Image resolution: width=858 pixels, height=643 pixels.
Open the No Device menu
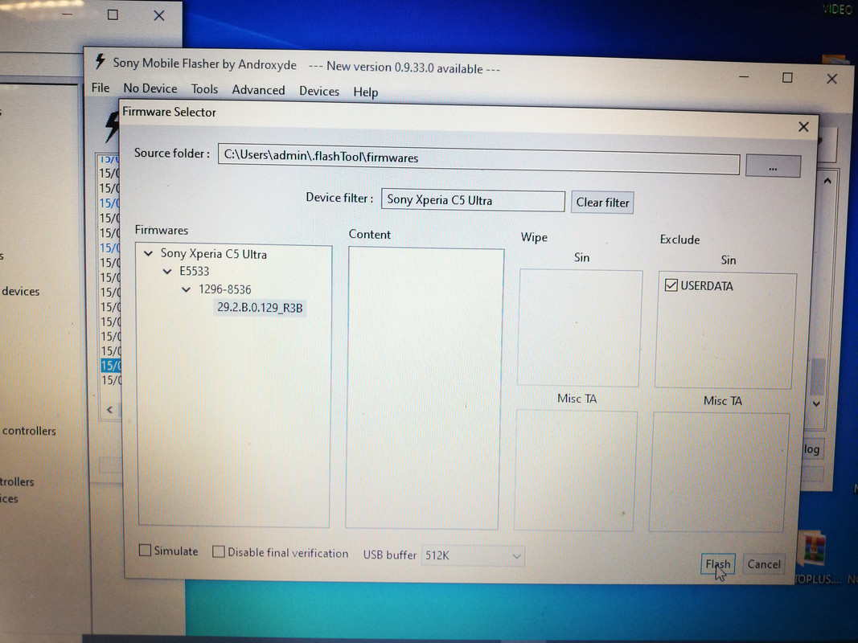coord(150,88)
